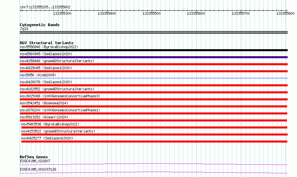Open esv3542451 (Boomsma2014) variant label
Screen dimensions: 297x177
(x=44, y=103)
